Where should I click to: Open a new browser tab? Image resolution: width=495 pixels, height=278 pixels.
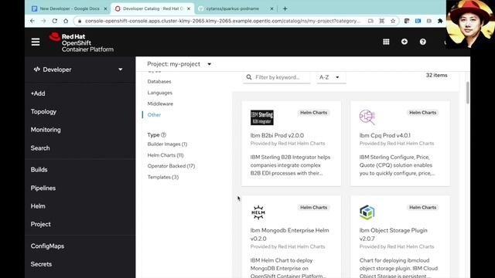tap(285, 8)
